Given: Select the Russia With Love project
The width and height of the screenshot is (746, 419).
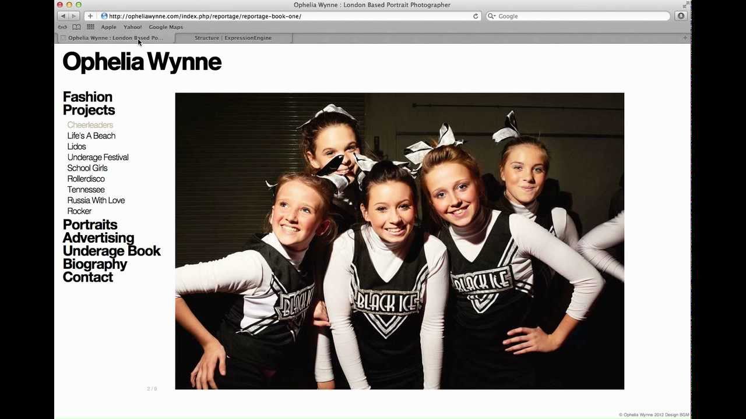Looking at the screenshot, I should [96, 200].
